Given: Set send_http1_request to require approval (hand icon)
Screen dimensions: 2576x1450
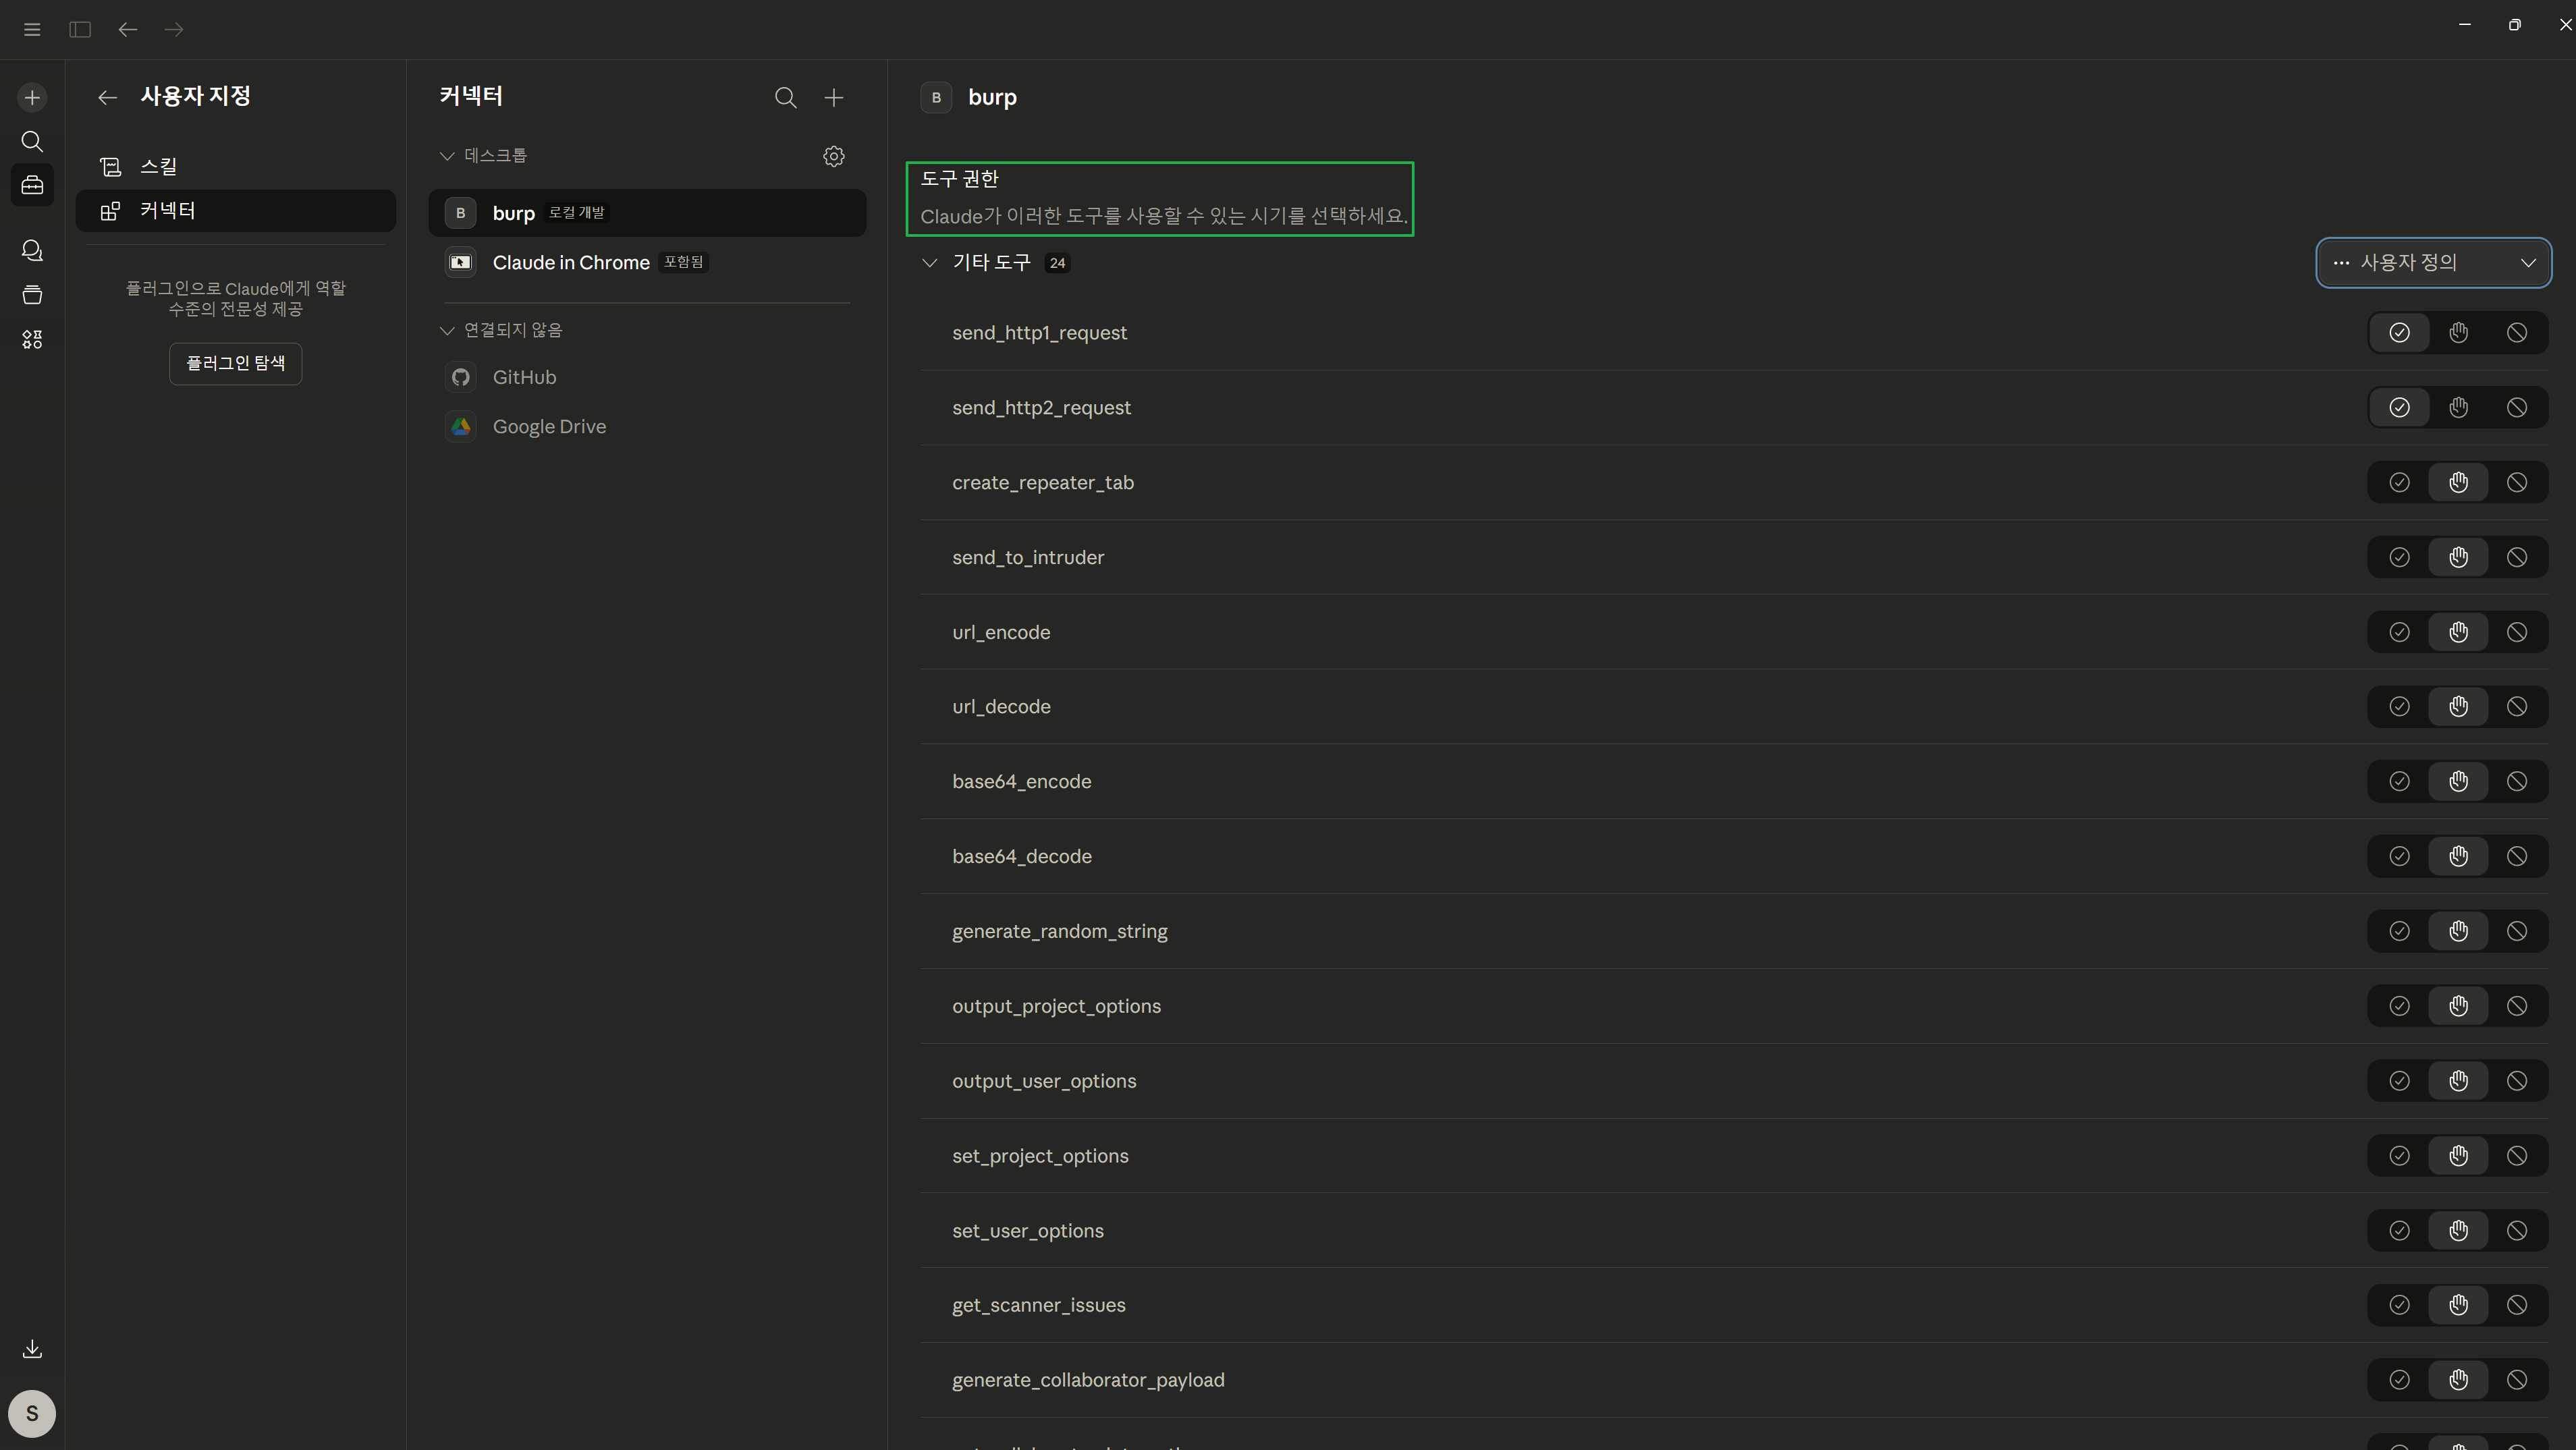Looking at the screenshot, I should (2458, 332).
